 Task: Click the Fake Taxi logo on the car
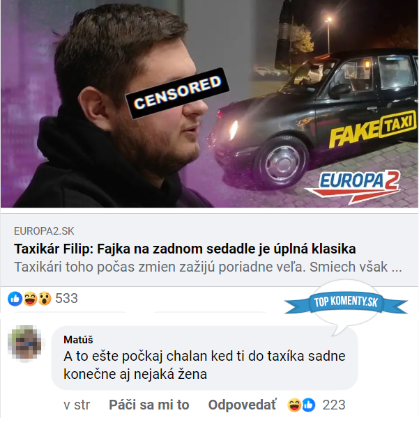pos(372,129)
